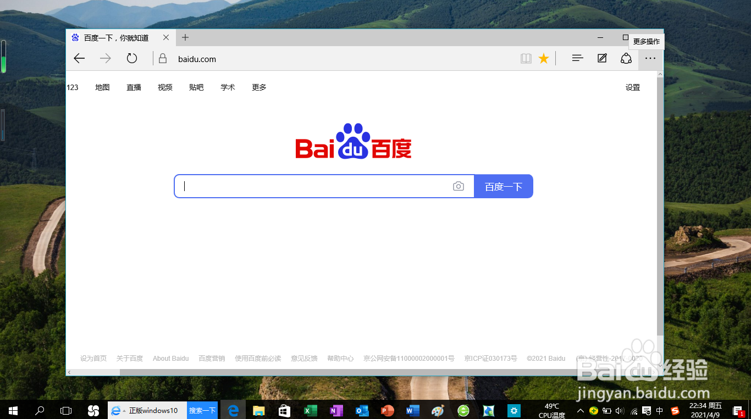Open the 视频 navigation link
This screenshot has width=751, height=419.
point(165,87)
